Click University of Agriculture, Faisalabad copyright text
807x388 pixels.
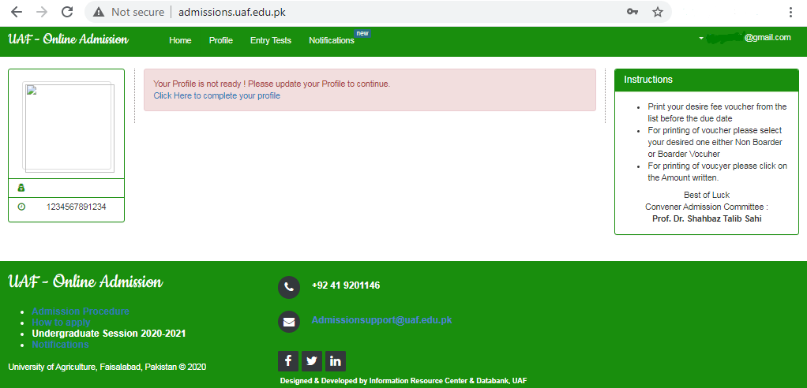107,367
